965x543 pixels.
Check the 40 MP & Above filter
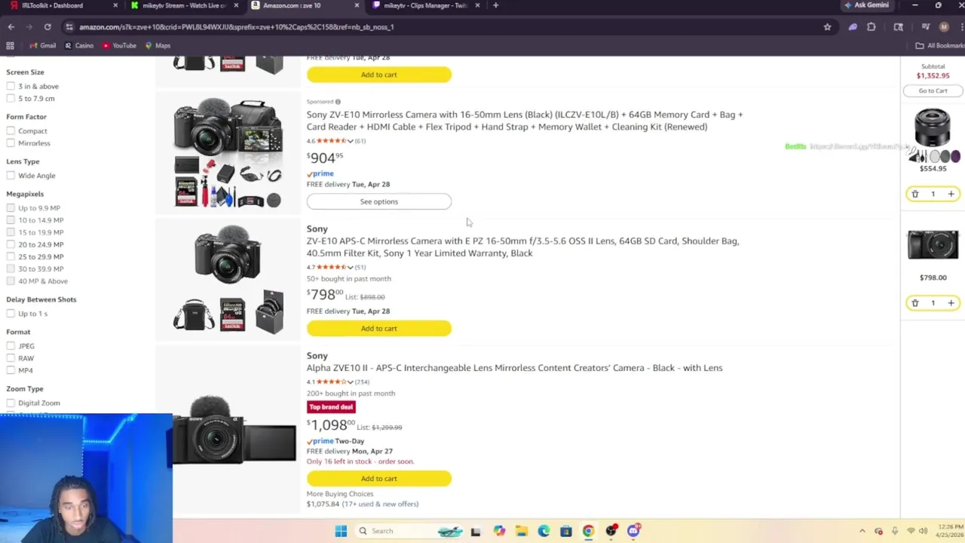pos(11,281)
